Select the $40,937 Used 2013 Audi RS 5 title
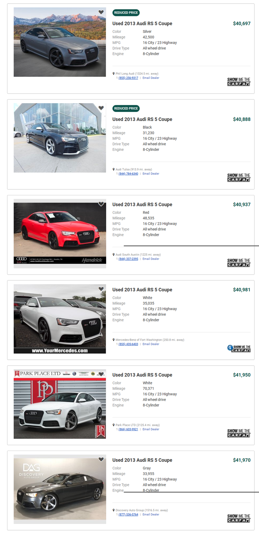 (x=142, y=204)
